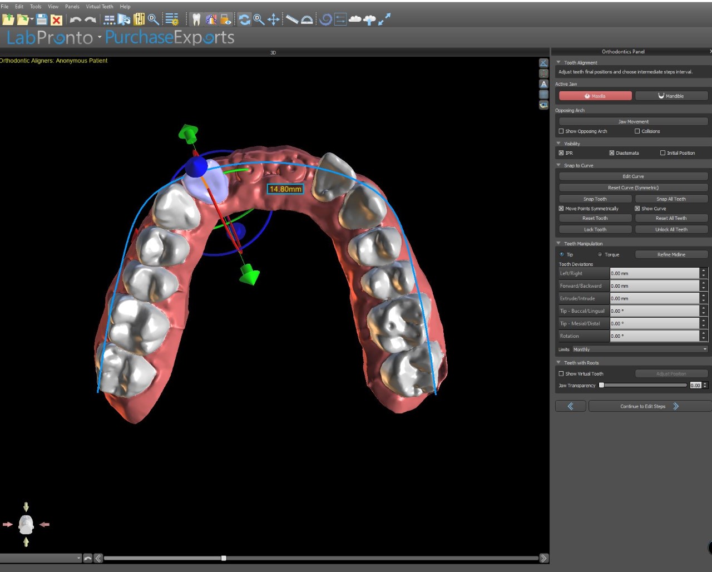Viewport: 712px width, 572px height.
Task: Click Continue to Edit Steps button
Action: pyautogui.click(x=650, y=406)
